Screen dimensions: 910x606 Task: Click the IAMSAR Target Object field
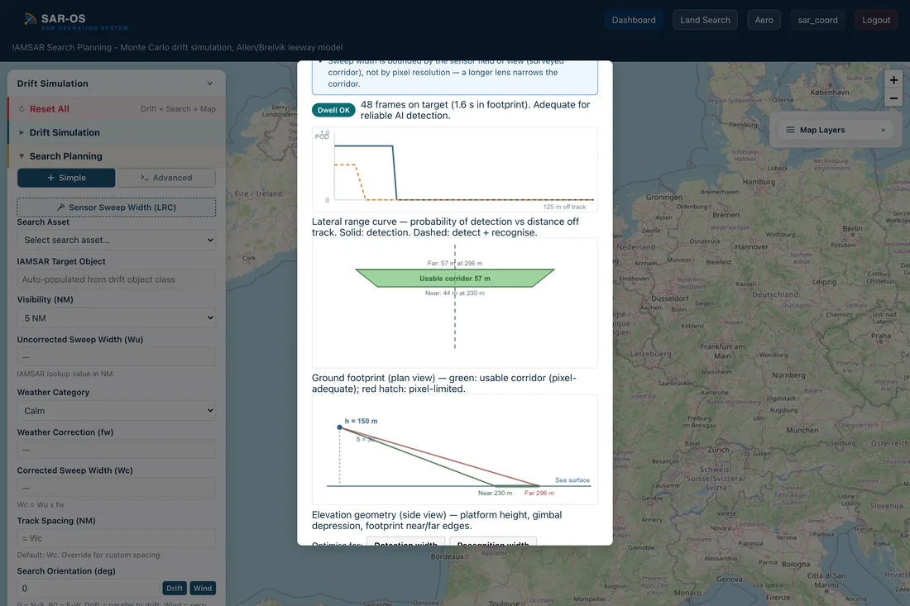[x=116, y=279]
